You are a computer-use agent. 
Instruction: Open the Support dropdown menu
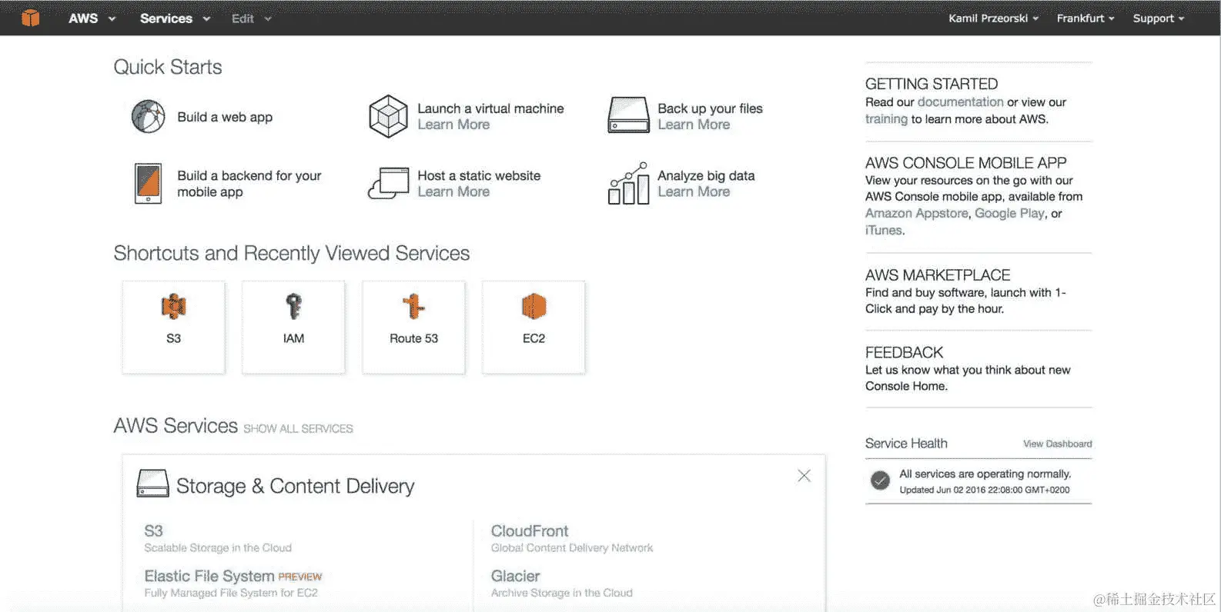1158,18
